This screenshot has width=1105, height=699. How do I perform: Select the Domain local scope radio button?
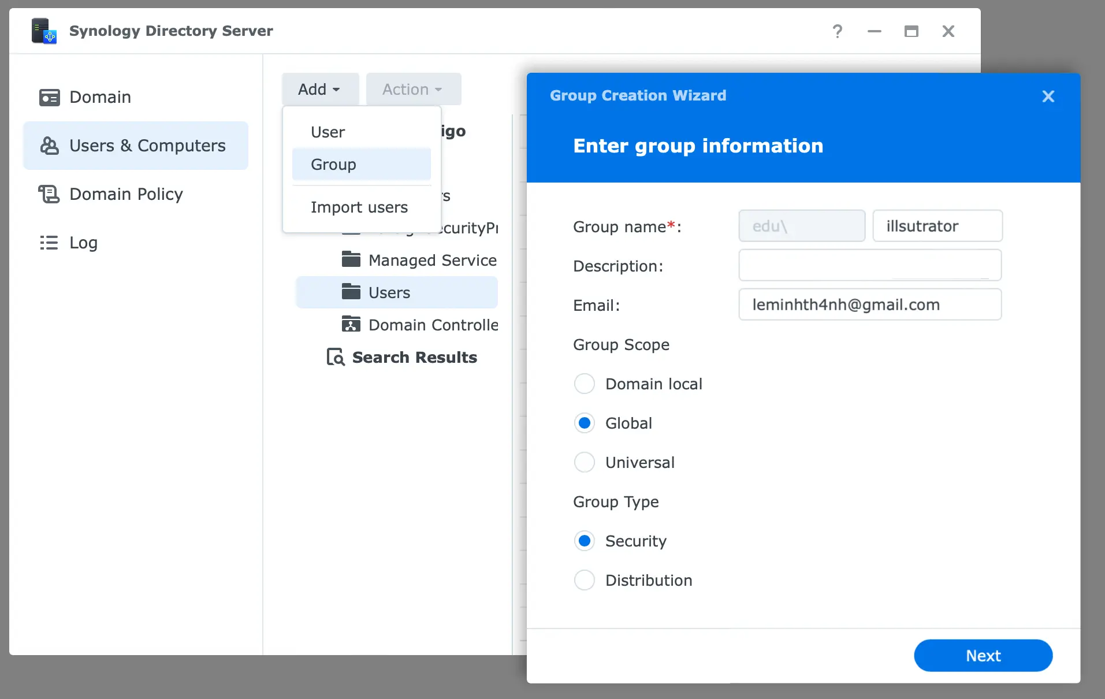pos(585,384)
